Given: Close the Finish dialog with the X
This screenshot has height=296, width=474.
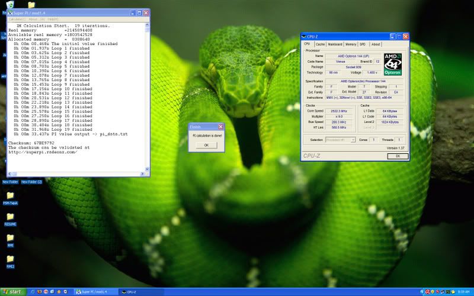Looking at the screenshot, I should (x=220, y=127).
